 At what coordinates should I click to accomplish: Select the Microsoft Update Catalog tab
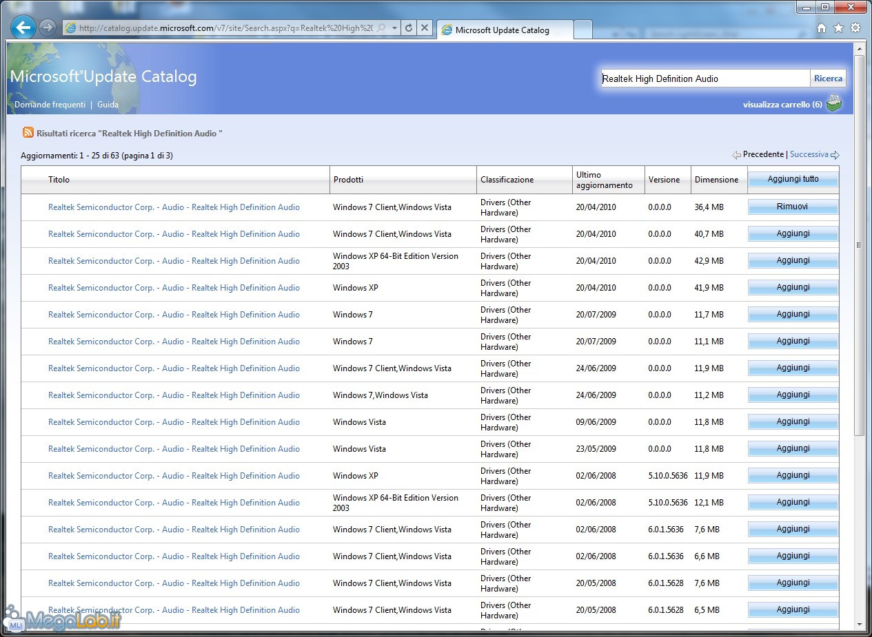(502, 30)
